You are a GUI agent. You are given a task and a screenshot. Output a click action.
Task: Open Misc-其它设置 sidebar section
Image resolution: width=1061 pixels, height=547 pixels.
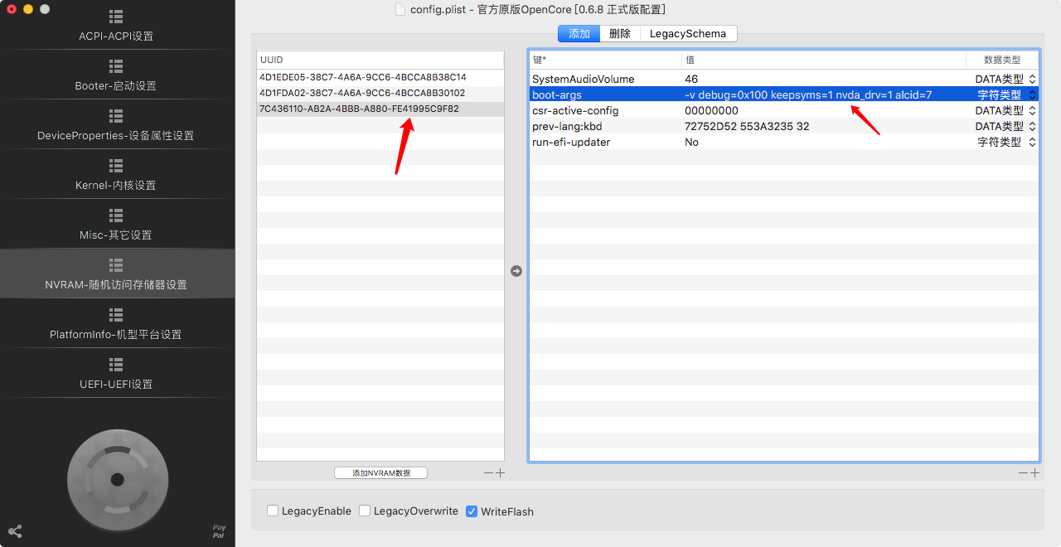click(x=116, y=225)
